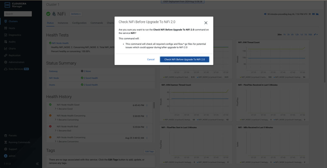Open the Replication section
Image resolution: width=327 pixels, height=168 pixels.
click(15, 55)
